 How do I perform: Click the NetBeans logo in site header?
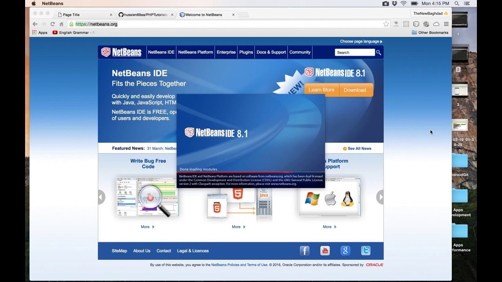pos(121,52)
